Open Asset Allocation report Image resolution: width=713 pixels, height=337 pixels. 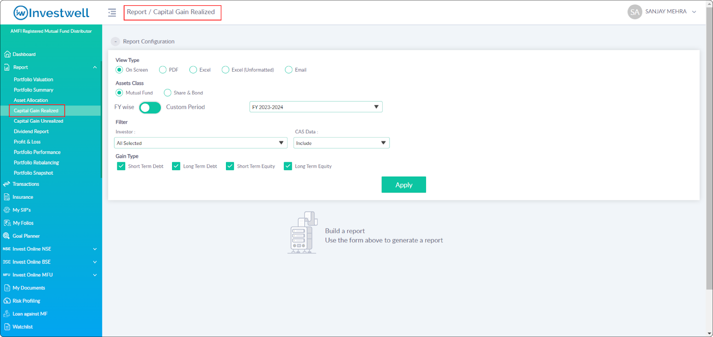point(31,100)
